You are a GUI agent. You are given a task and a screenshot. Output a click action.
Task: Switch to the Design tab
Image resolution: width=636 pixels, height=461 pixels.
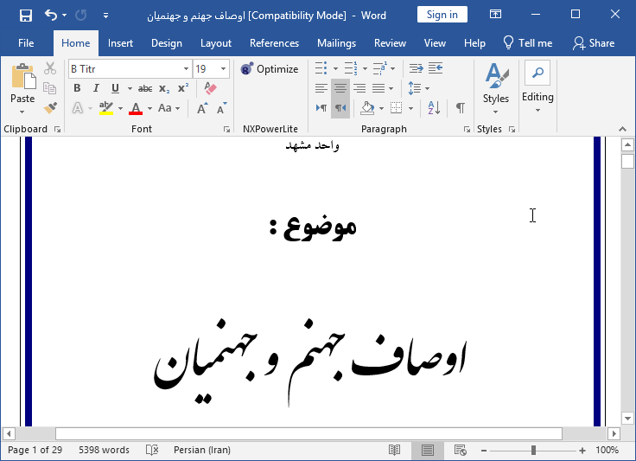pyautogui.click(x=166, y=43)
